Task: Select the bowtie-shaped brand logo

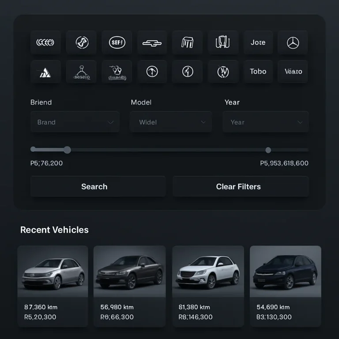Action: pyautogui.click(x=152, y=42)
